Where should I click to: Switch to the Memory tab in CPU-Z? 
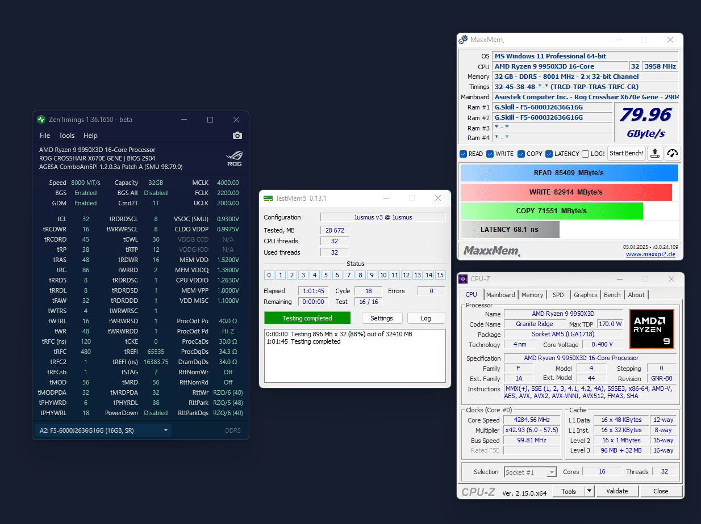[x=532, y=295]
